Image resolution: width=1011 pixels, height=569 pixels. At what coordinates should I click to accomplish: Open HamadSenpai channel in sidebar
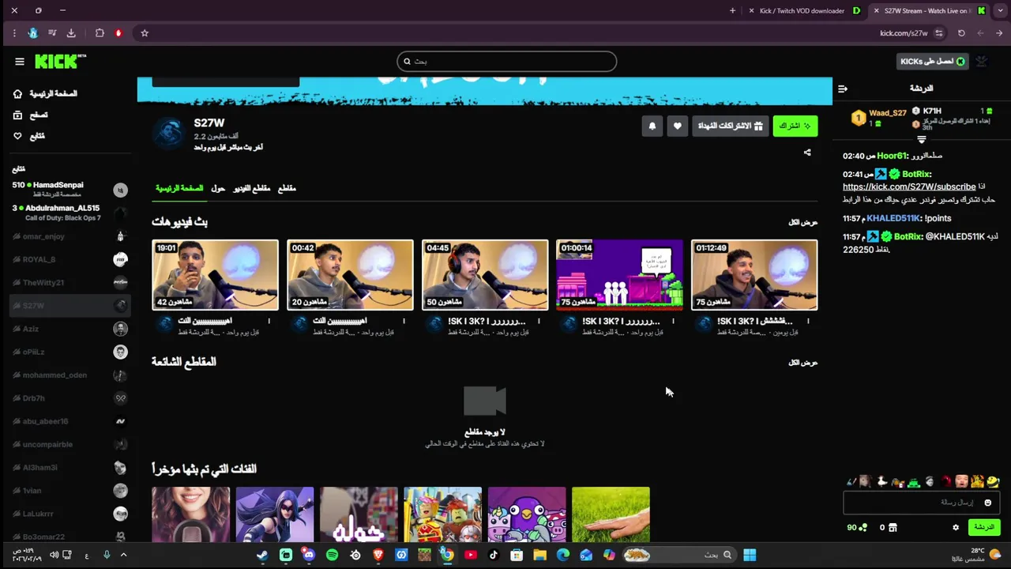70,189
